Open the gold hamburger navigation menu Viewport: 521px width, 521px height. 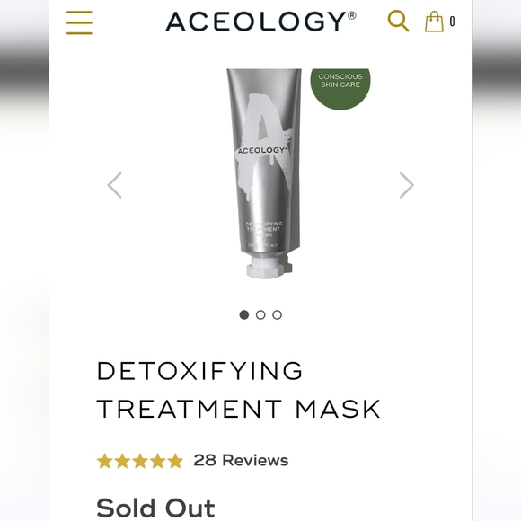pos(79,22)
